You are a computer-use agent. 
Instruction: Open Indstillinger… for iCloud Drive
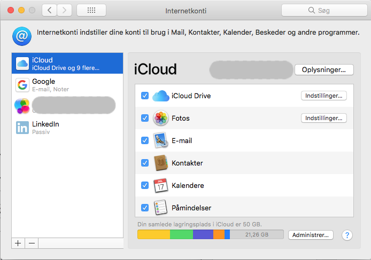click(x=323, y=96)
